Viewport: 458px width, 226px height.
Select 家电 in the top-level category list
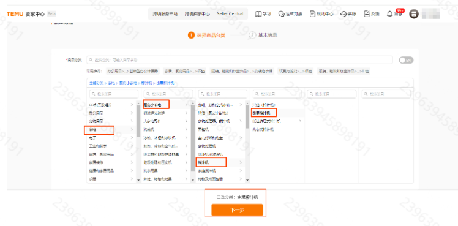111,129
